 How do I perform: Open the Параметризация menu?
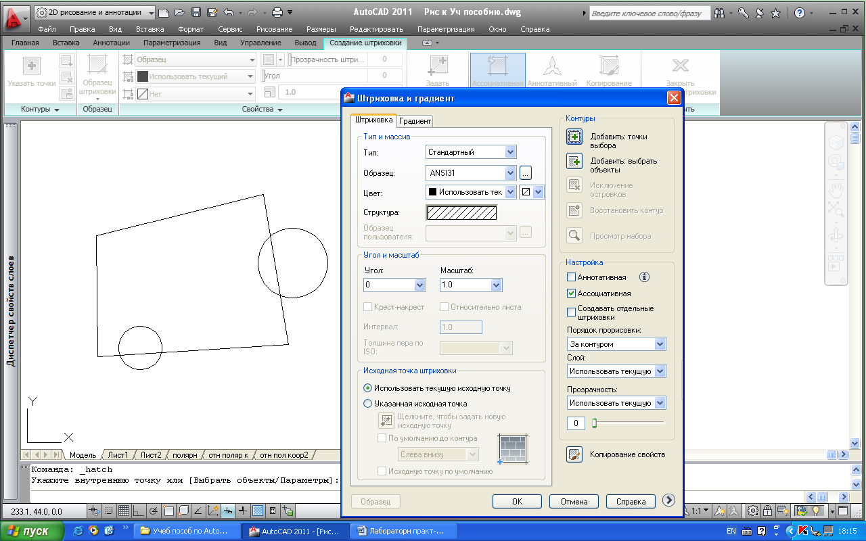446,29
